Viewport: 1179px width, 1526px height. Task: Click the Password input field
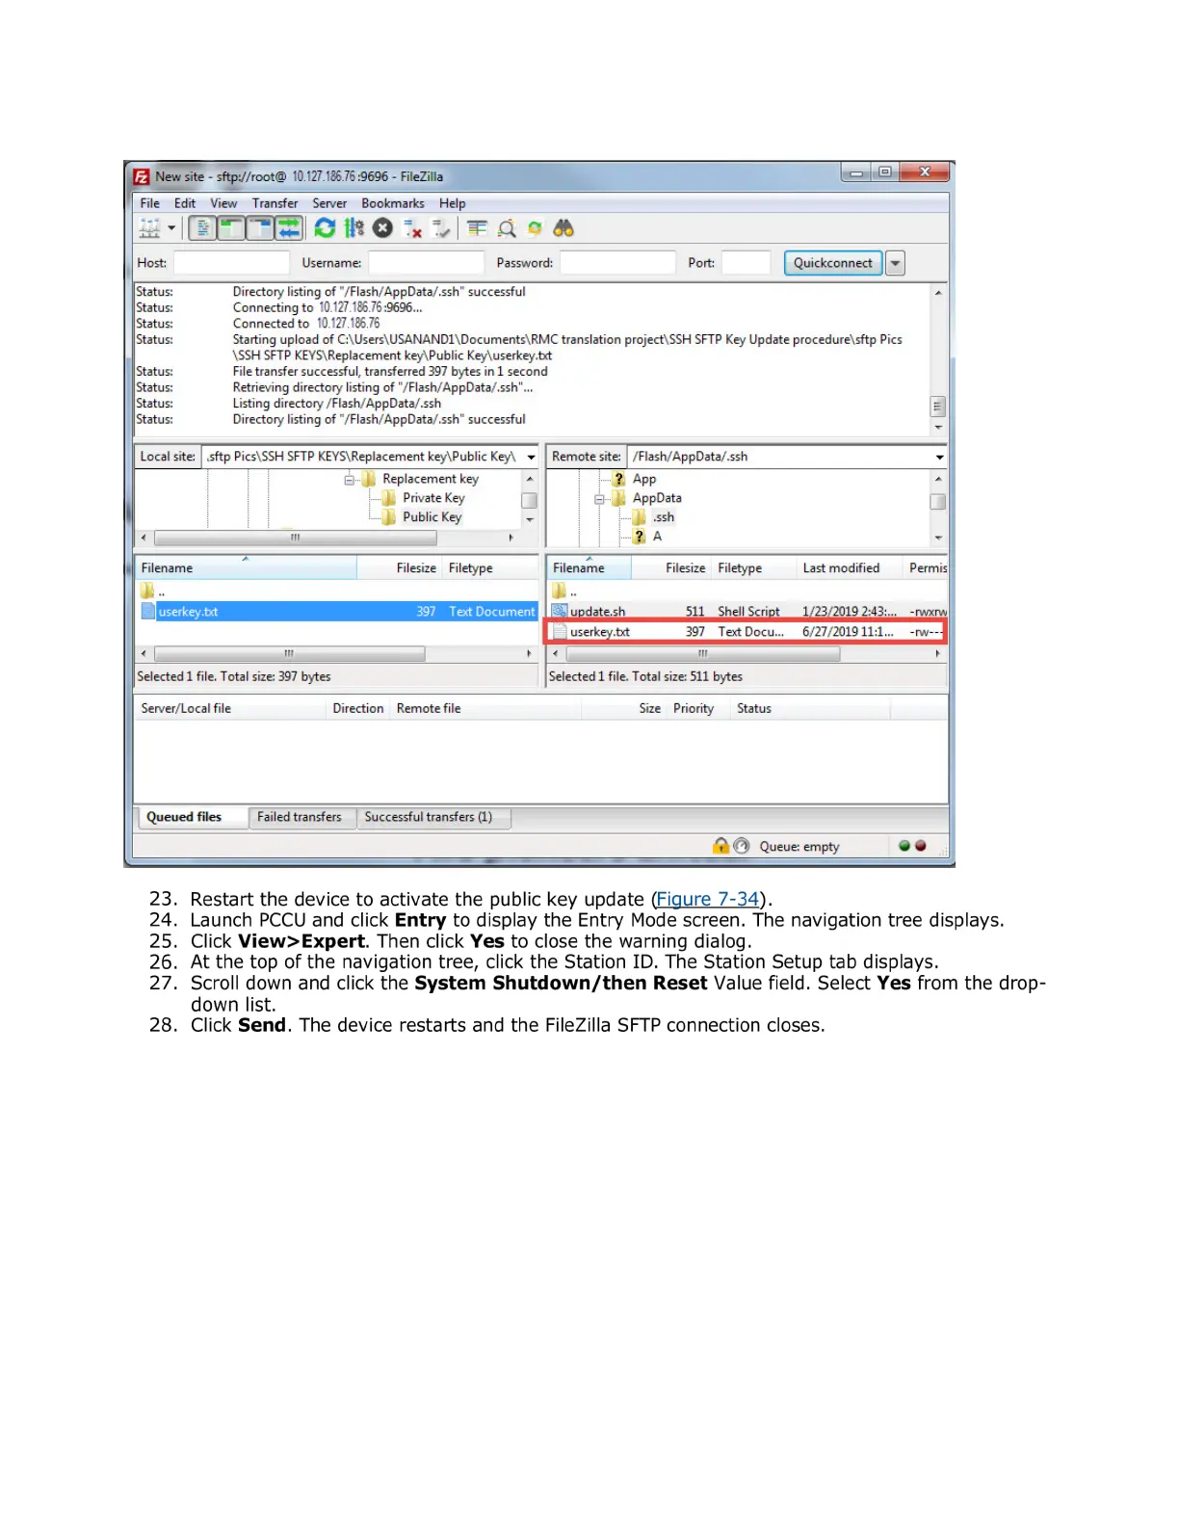click(x=617, y=263)
